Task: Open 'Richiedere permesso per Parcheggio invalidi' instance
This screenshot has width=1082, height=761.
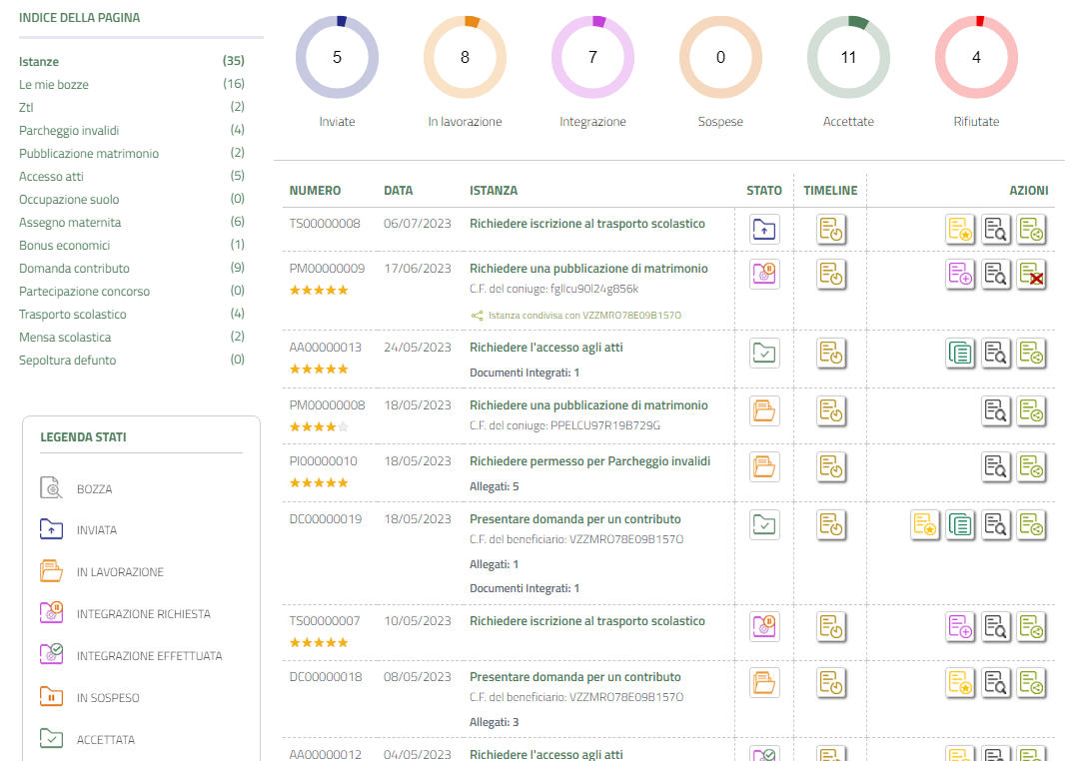Action: [589, 461]
